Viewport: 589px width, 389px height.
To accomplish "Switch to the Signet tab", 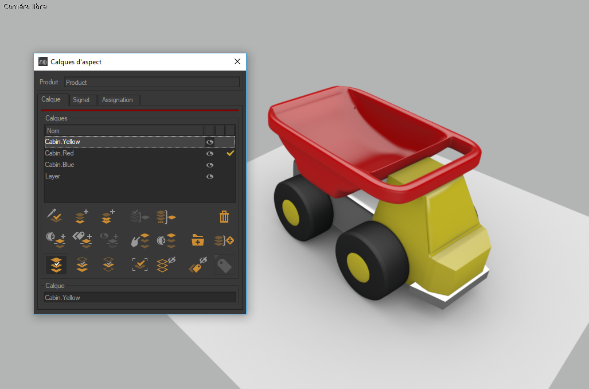I will pos(81,100).
